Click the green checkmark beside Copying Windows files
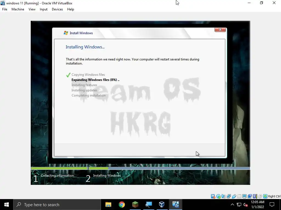 click(68, 75)
